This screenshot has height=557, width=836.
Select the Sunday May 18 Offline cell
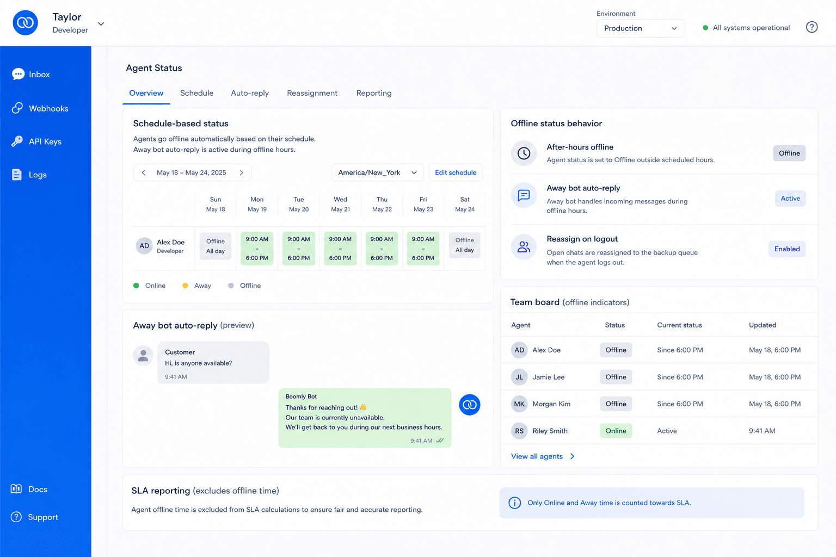216,246
